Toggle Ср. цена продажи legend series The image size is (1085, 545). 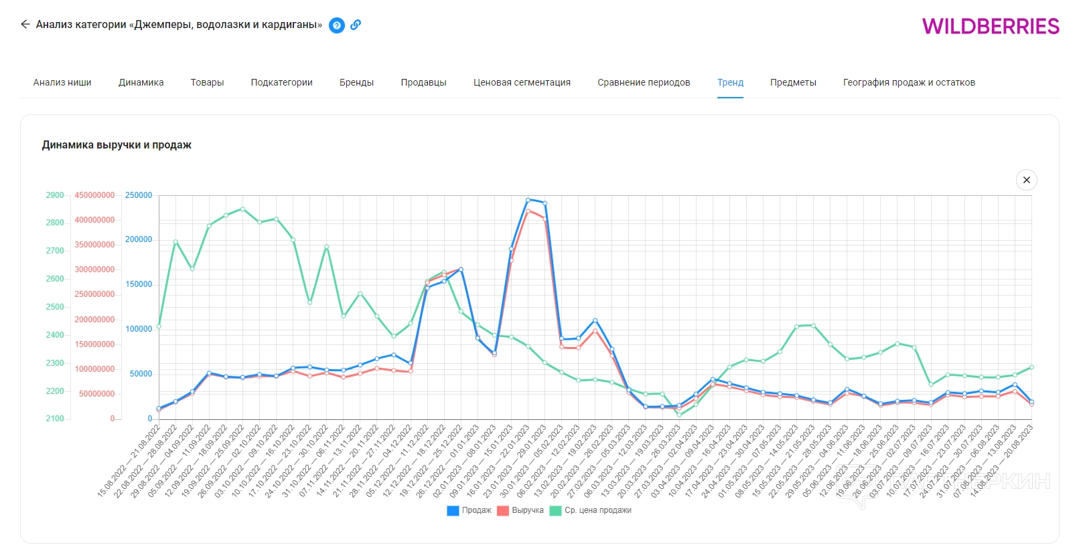pyautogui.click(x=597, y=510)
